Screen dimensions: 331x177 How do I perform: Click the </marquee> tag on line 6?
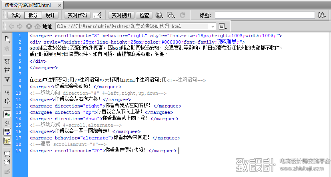(44, 68)
